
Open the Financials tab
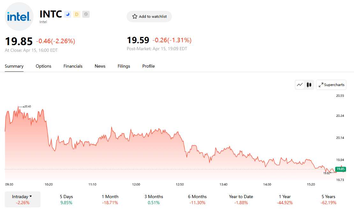73,66
